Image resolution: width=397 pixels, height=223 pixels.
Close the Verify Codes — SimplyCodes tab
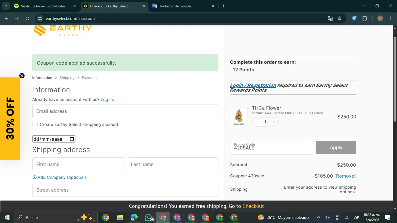click(75, 6)
